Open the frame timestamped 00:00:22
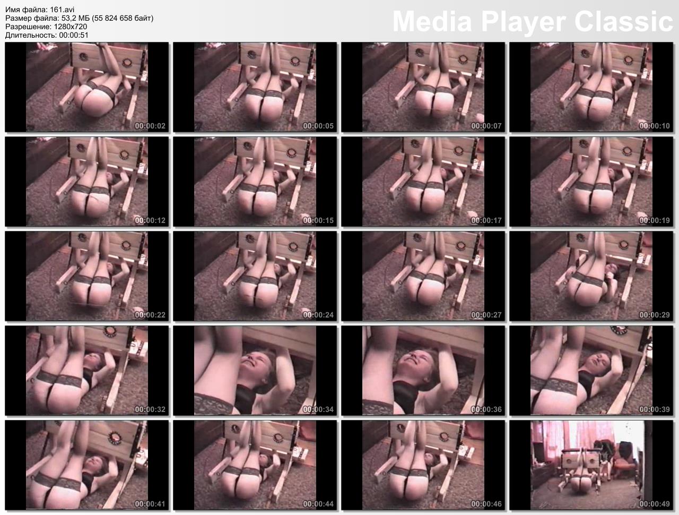Viewport: 679px width, 515px height. pyautogui.click(x=87, y=277)
